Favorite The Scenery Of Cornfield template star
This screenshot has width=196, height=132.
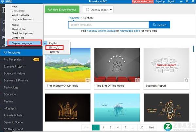click(88, 80)
